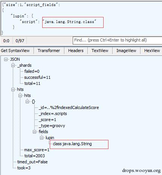Open the Headers tab
Image resolution: width=162 pixels, height=175 pixels.
coord(76,51)
